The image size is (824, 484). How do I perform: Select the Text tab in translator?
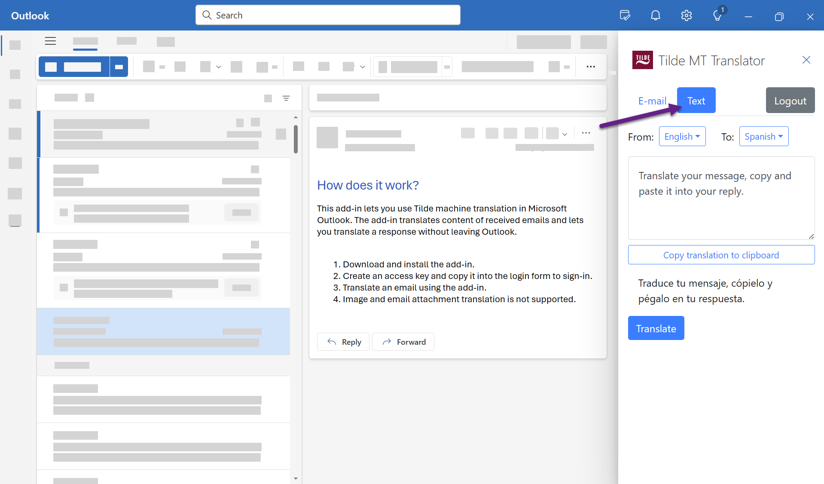[x=696, y=101]
